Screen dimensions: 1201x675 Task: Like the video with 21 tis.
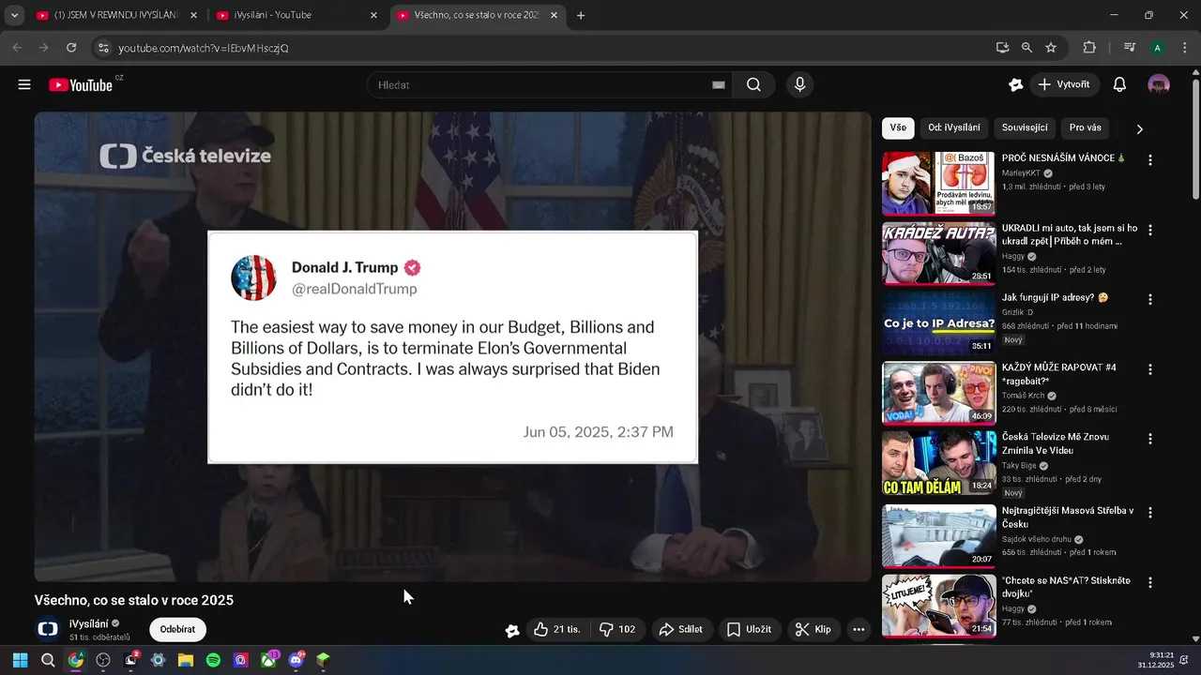tap(557, 629)
